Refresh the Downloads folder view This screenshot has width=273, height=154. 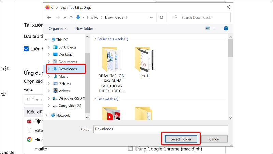(x=161, y=17)
